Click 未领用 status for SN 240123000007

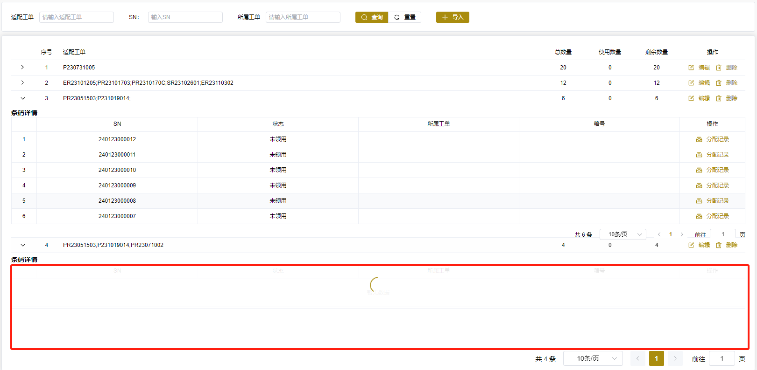278,216
